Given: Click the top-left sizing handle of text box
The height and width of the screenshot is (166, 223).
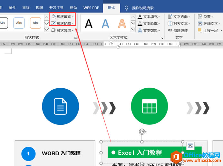Looking at the screenshot, I should 101,142.
